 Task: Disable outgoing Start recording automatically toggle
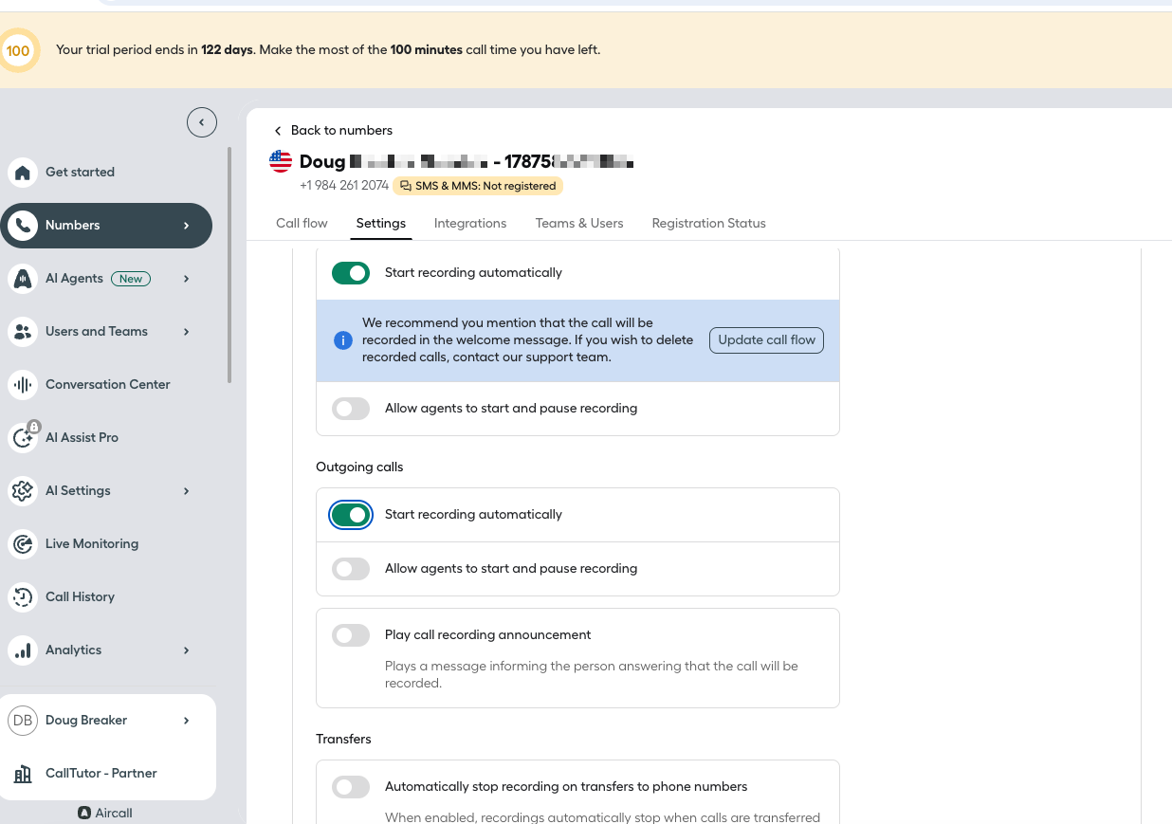click(x=351, y=515)
